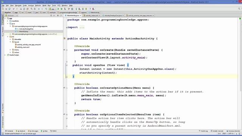Open the TODO tool window
Screen dimensions: 242x136
[53, 131]
